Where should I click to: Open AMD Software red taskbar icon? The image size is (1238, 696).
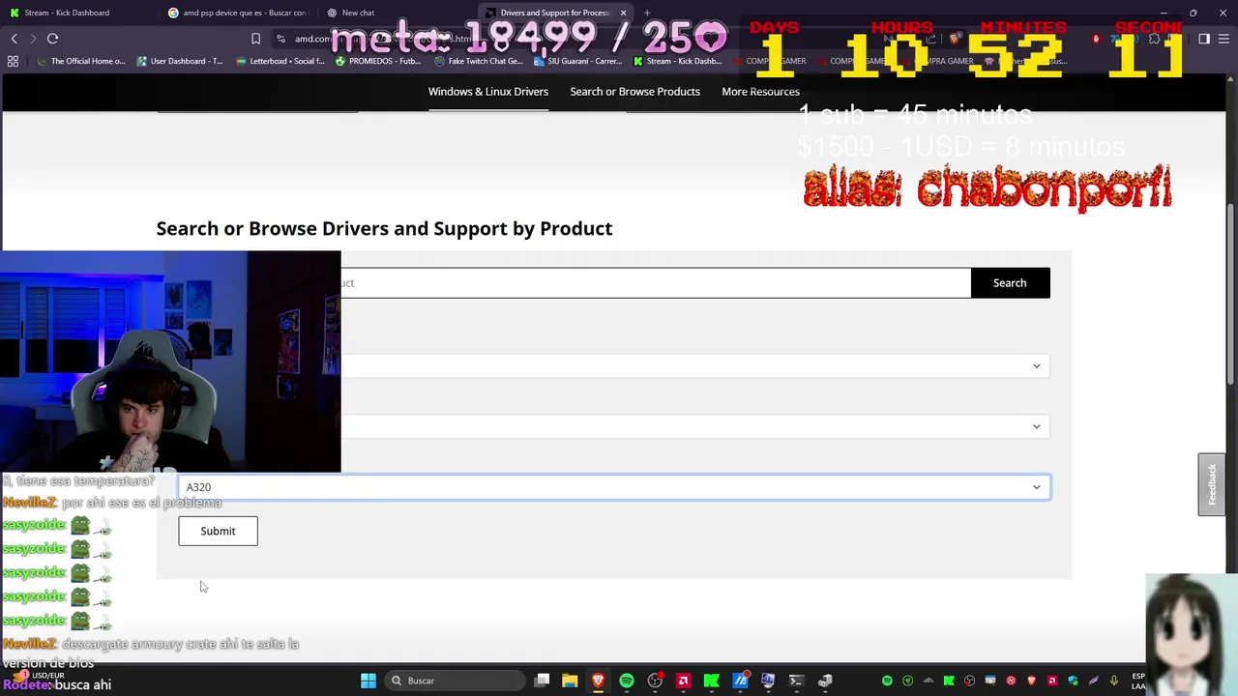[x=683, y=681]
